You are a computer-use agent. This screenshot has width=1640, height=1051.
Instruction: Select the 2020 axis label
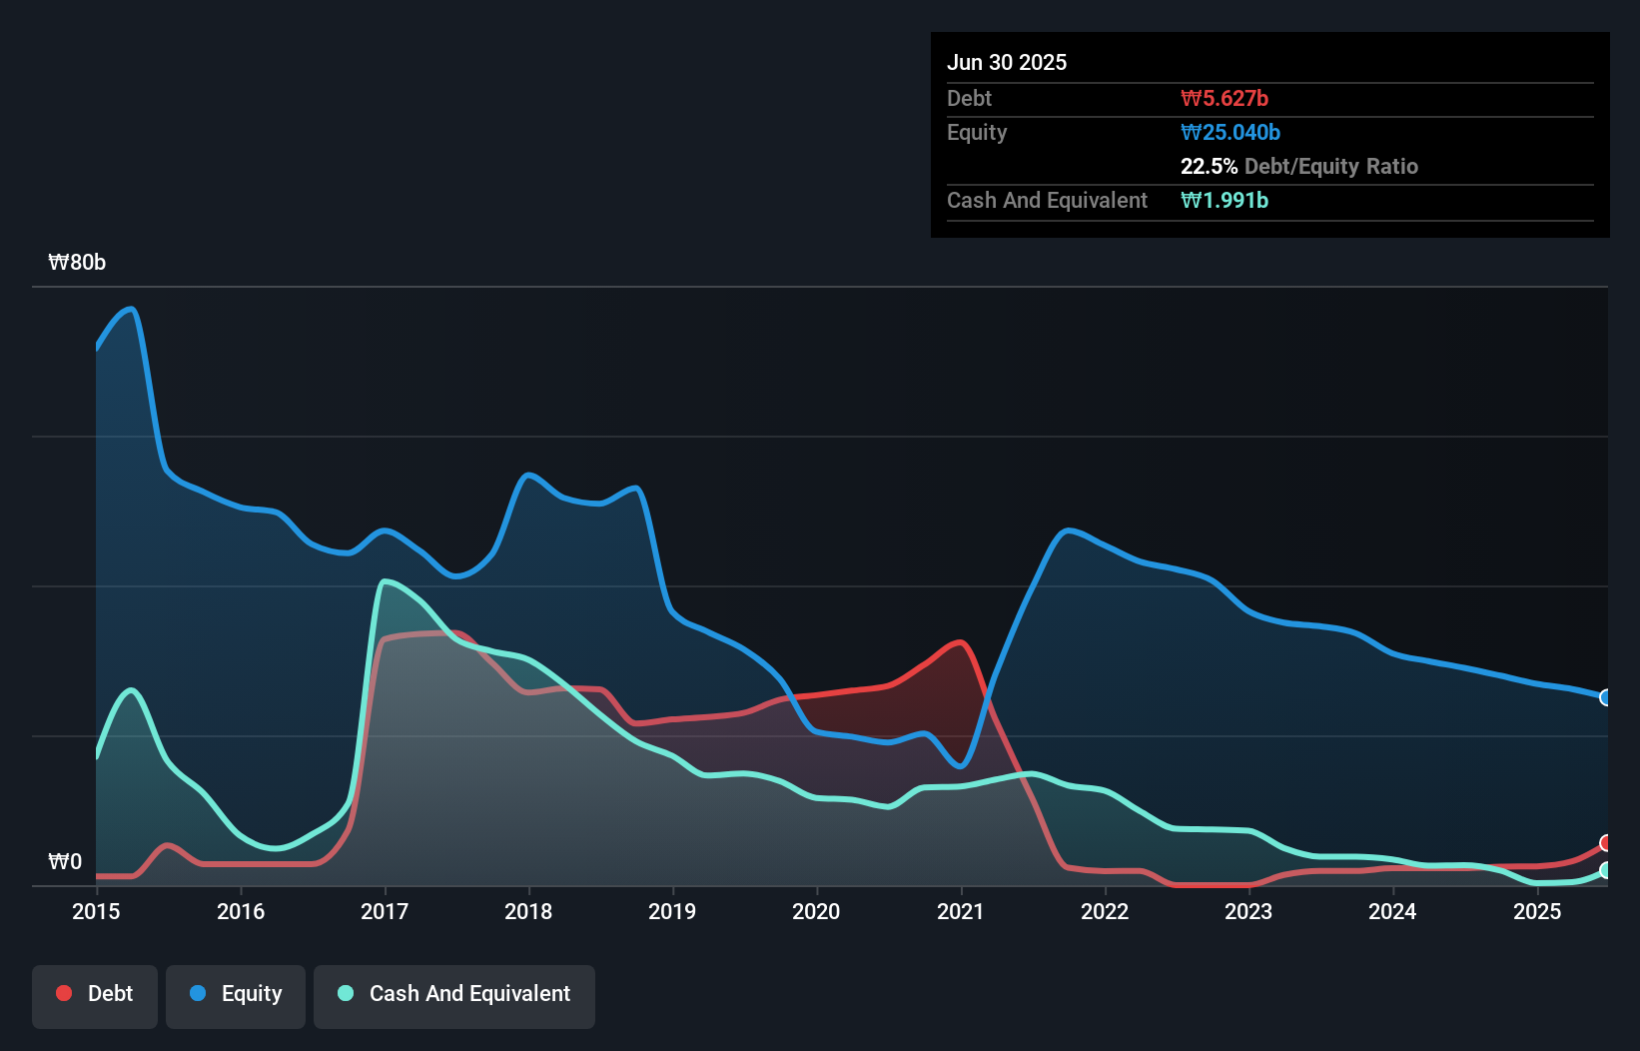(816, 911)
